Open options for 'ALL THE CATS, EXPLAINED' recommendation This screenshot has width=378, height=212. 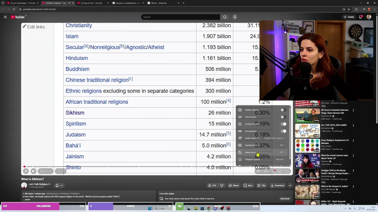(353, 125)
